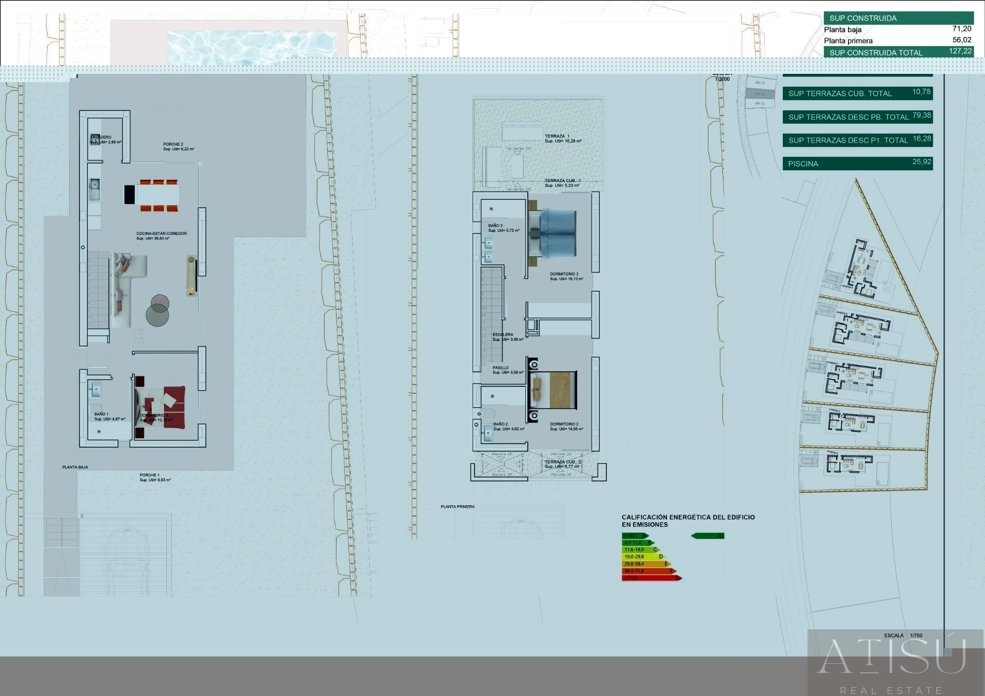Click the ATISÚ Real Estate logo

[892, 662]
